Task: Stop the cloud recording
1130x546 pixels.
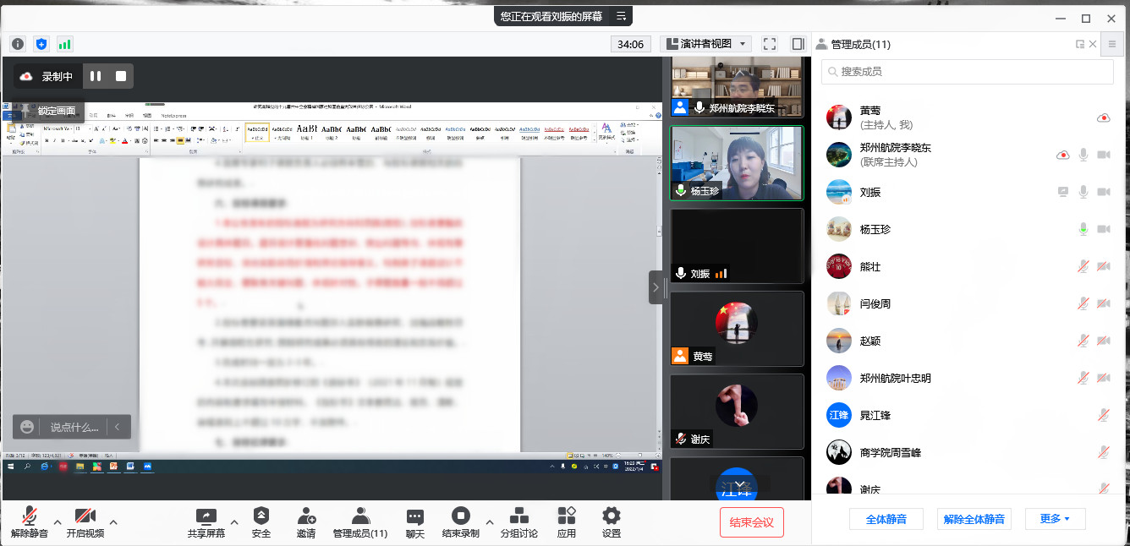Action: pyautogui.click(x=121, y=76)
